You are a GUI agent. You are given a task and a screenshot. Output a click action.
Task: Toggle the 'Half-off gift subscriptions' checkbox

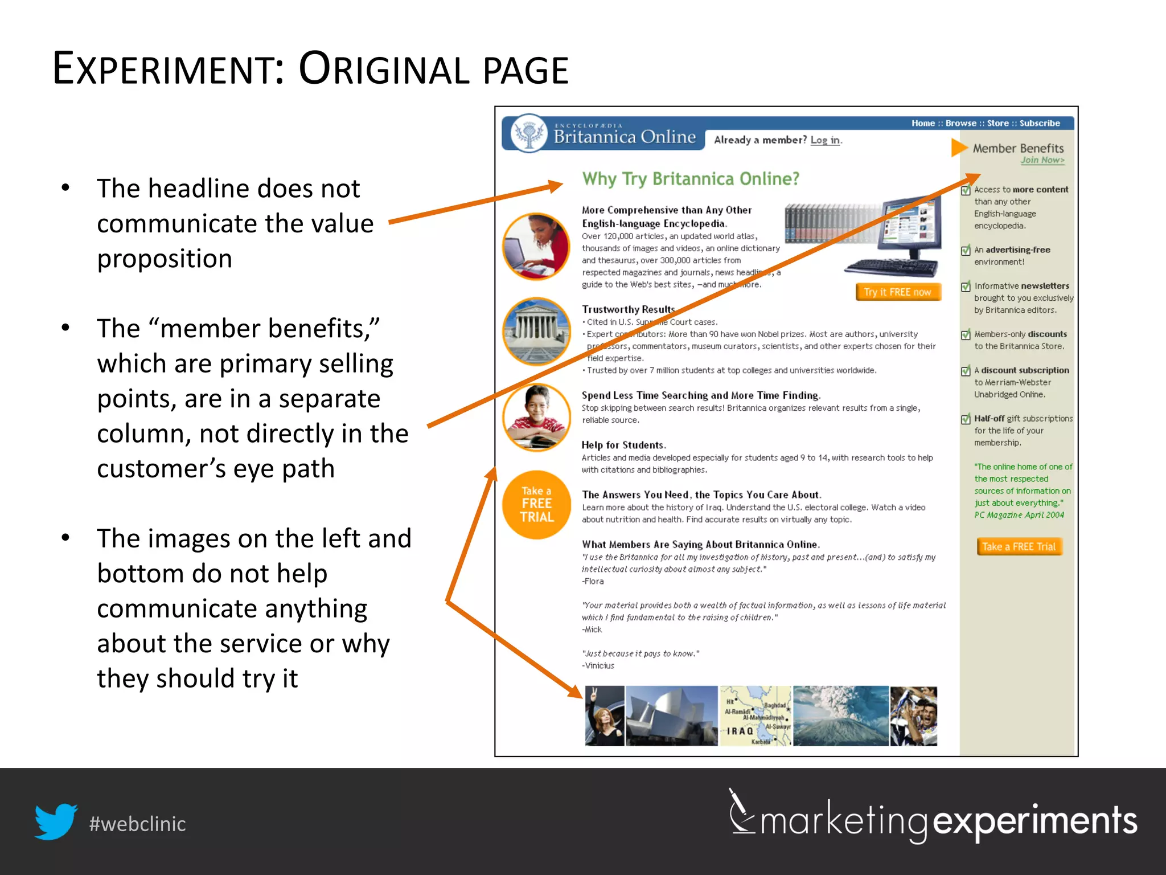point(966,419)
